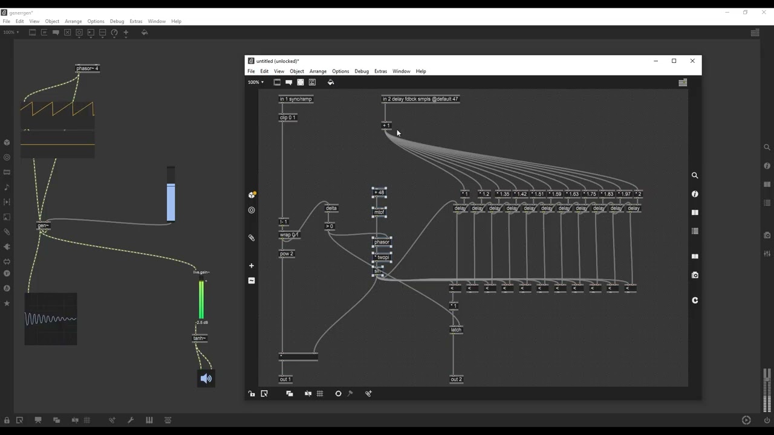Image resolution: width=774 pixels, height=435 pixels.
Task: Open the C code view in gen window
Action: point(695,300)
